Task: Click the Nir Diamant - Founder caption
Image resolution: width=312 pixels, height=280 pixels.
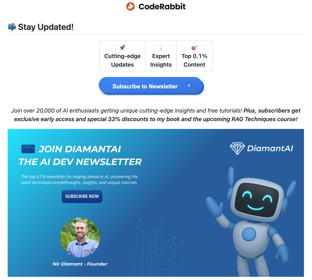Action: point(80,264)
